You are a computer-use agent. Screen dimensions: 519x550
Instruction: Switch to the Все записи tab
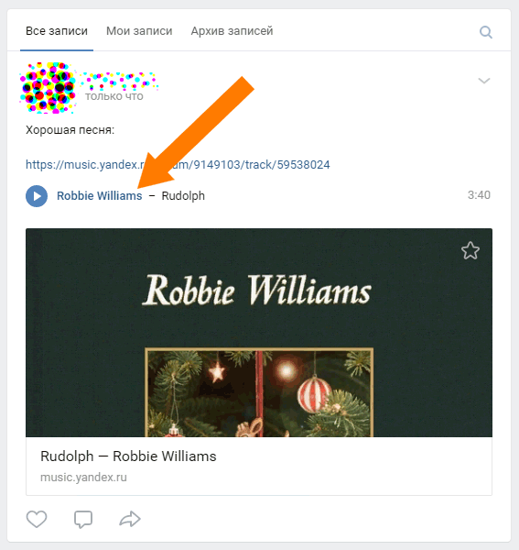[x=57, y=31]
